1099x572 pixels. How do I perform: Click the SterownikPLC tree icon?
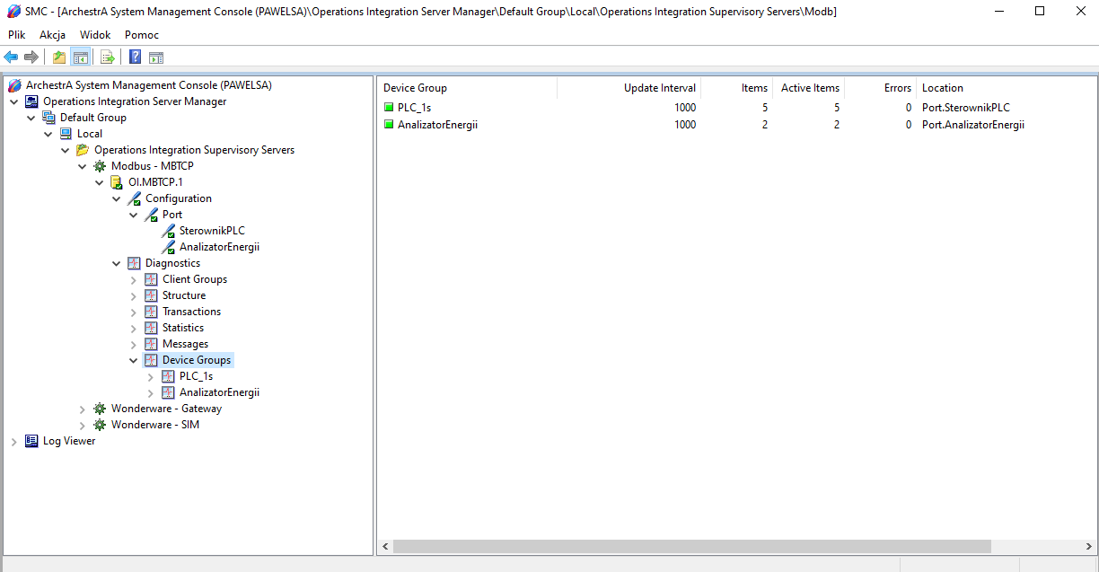pos(169,231)
